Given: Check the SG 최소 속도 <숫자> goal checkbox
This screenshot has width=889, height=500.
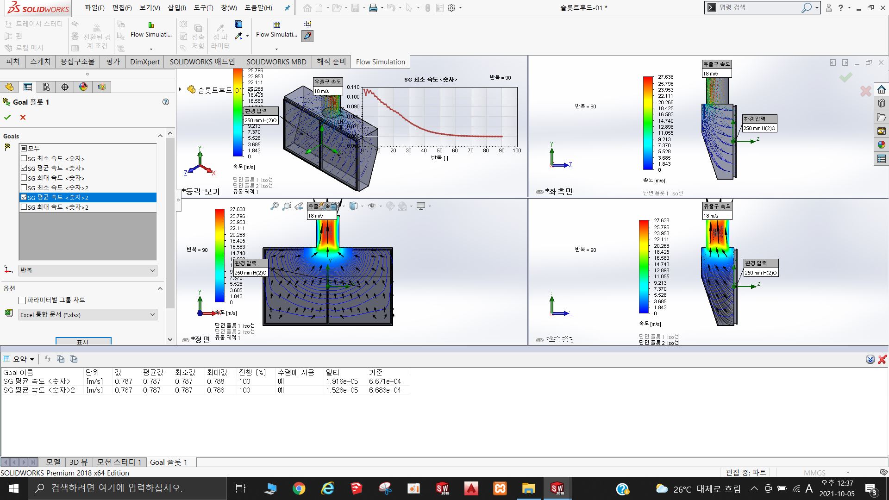Looking at the screenshot, I should [24, 158].
